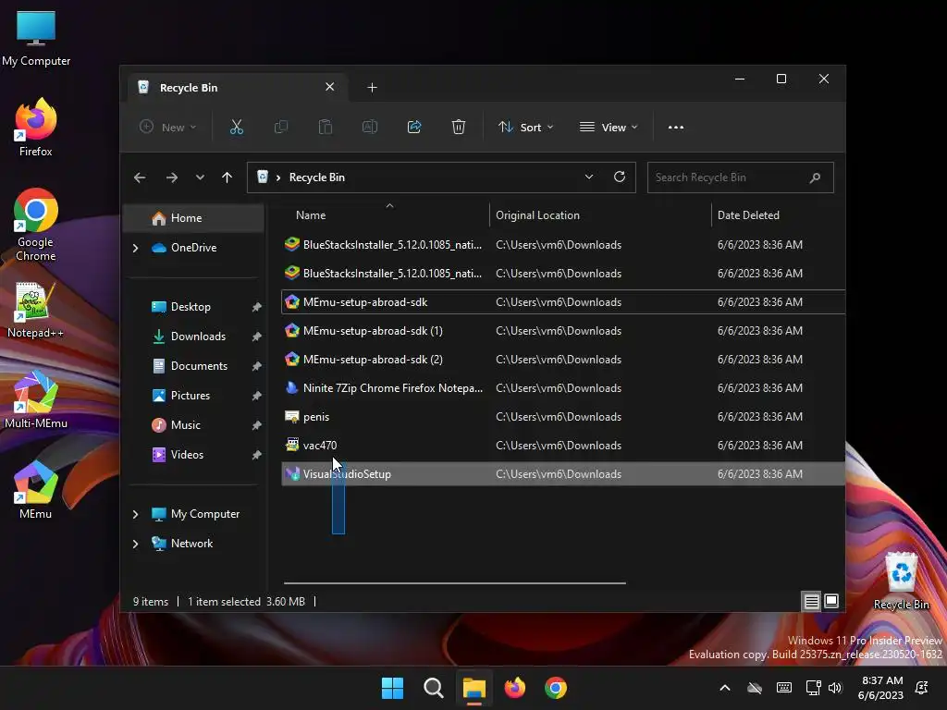
Task: Select the Google Chrome desktop shortcut
Action: point(36,225)
